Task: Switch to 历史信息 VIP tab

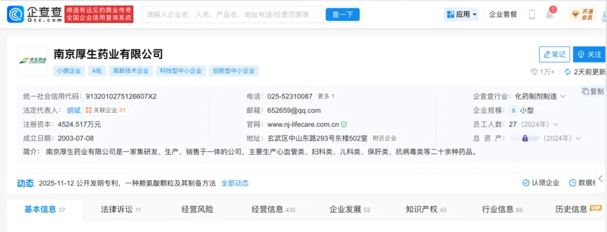Action: (578, 210)
